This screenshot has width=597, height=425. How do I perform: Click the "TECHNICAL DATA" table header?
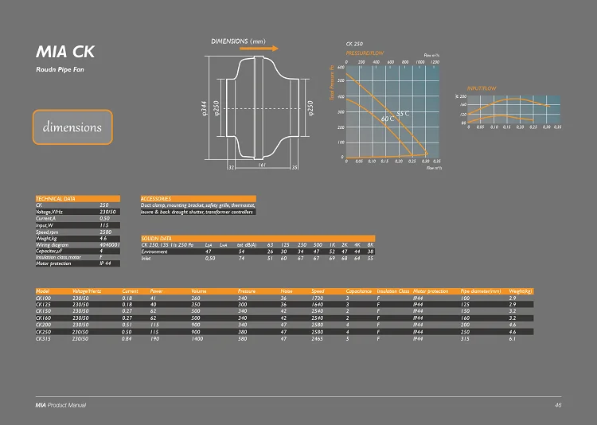[78, 198]
